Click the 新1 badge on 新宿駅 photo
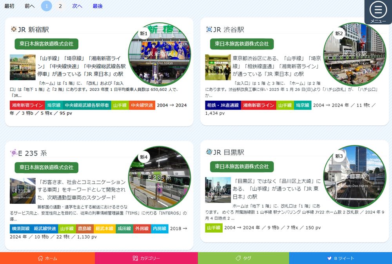The image size is (392, 264). point(144,33)
